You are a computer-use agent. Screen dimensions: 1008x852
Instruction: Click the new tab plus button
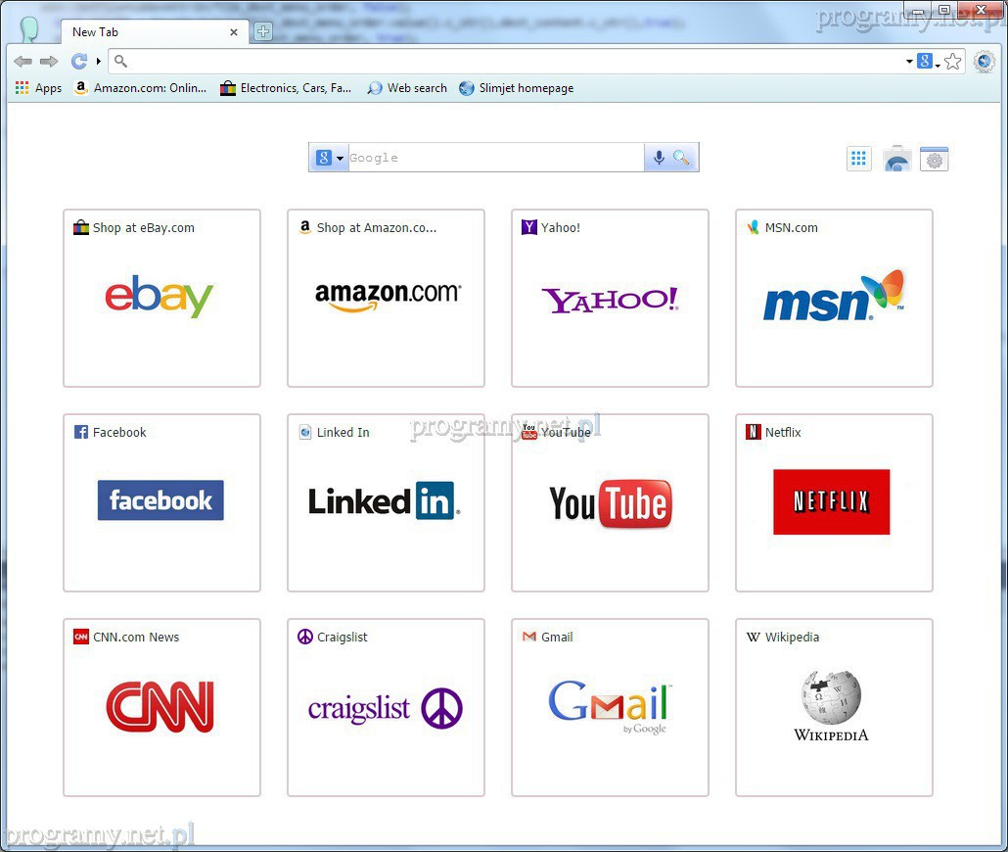pos(263,31)
